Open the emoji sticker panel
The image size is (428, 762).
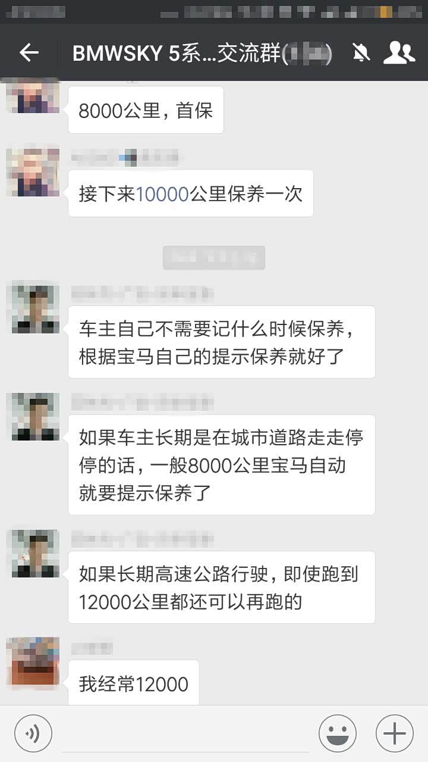coord(338,733)
